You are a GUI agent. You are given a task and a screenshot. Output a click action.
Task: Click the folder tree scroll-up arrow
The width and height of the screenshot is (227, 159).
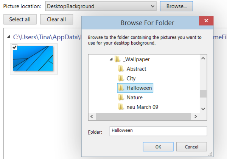[x=203, y=58]
